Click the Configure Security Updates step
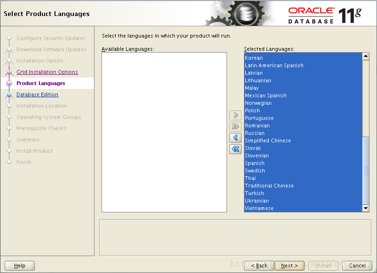 point(51,38)
